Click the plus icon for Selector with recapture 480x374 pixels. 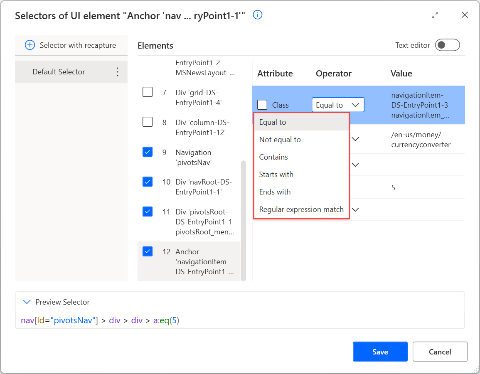coord(30,45)
